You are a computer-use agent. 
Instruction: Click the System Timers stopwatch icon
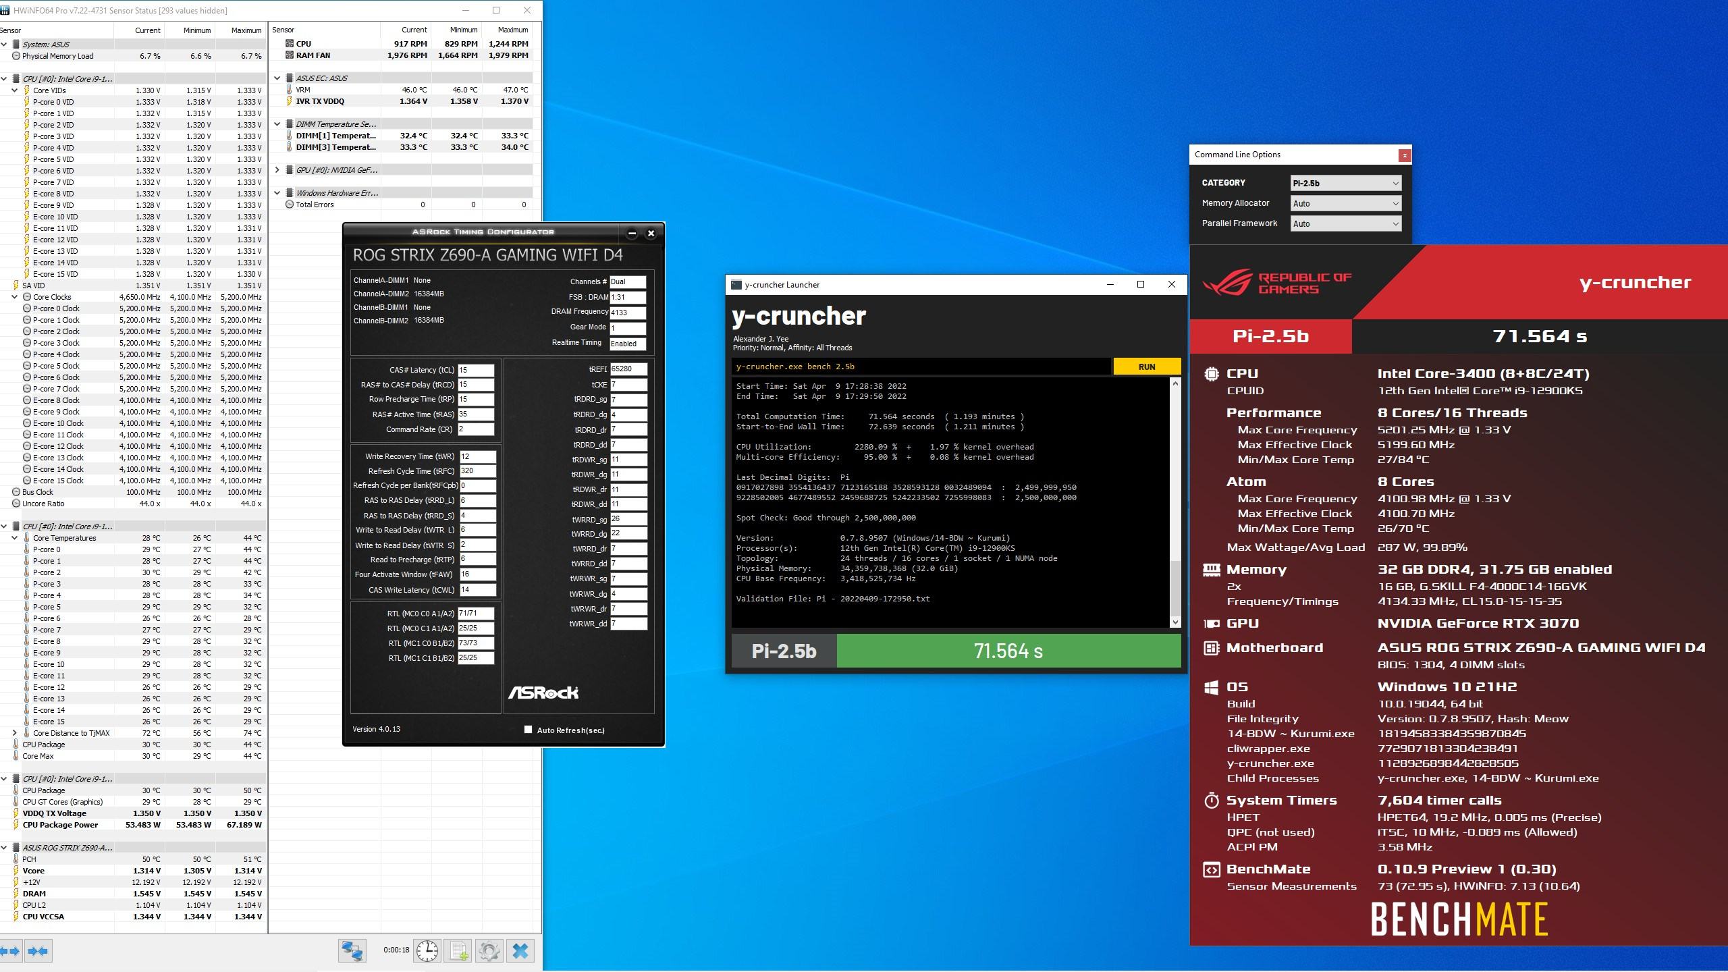click(1212, 801)
